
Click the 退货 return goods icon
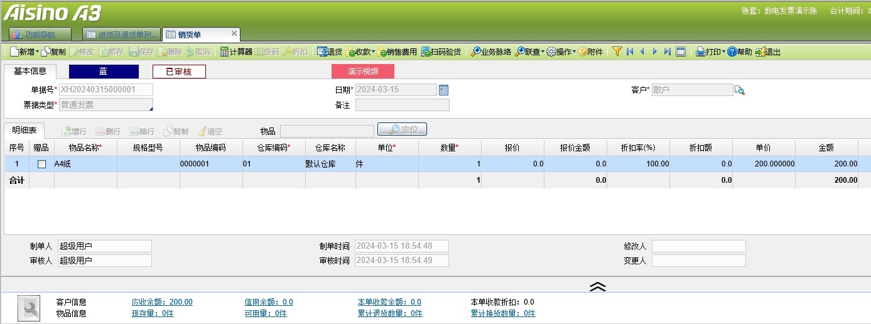(322, 52)
